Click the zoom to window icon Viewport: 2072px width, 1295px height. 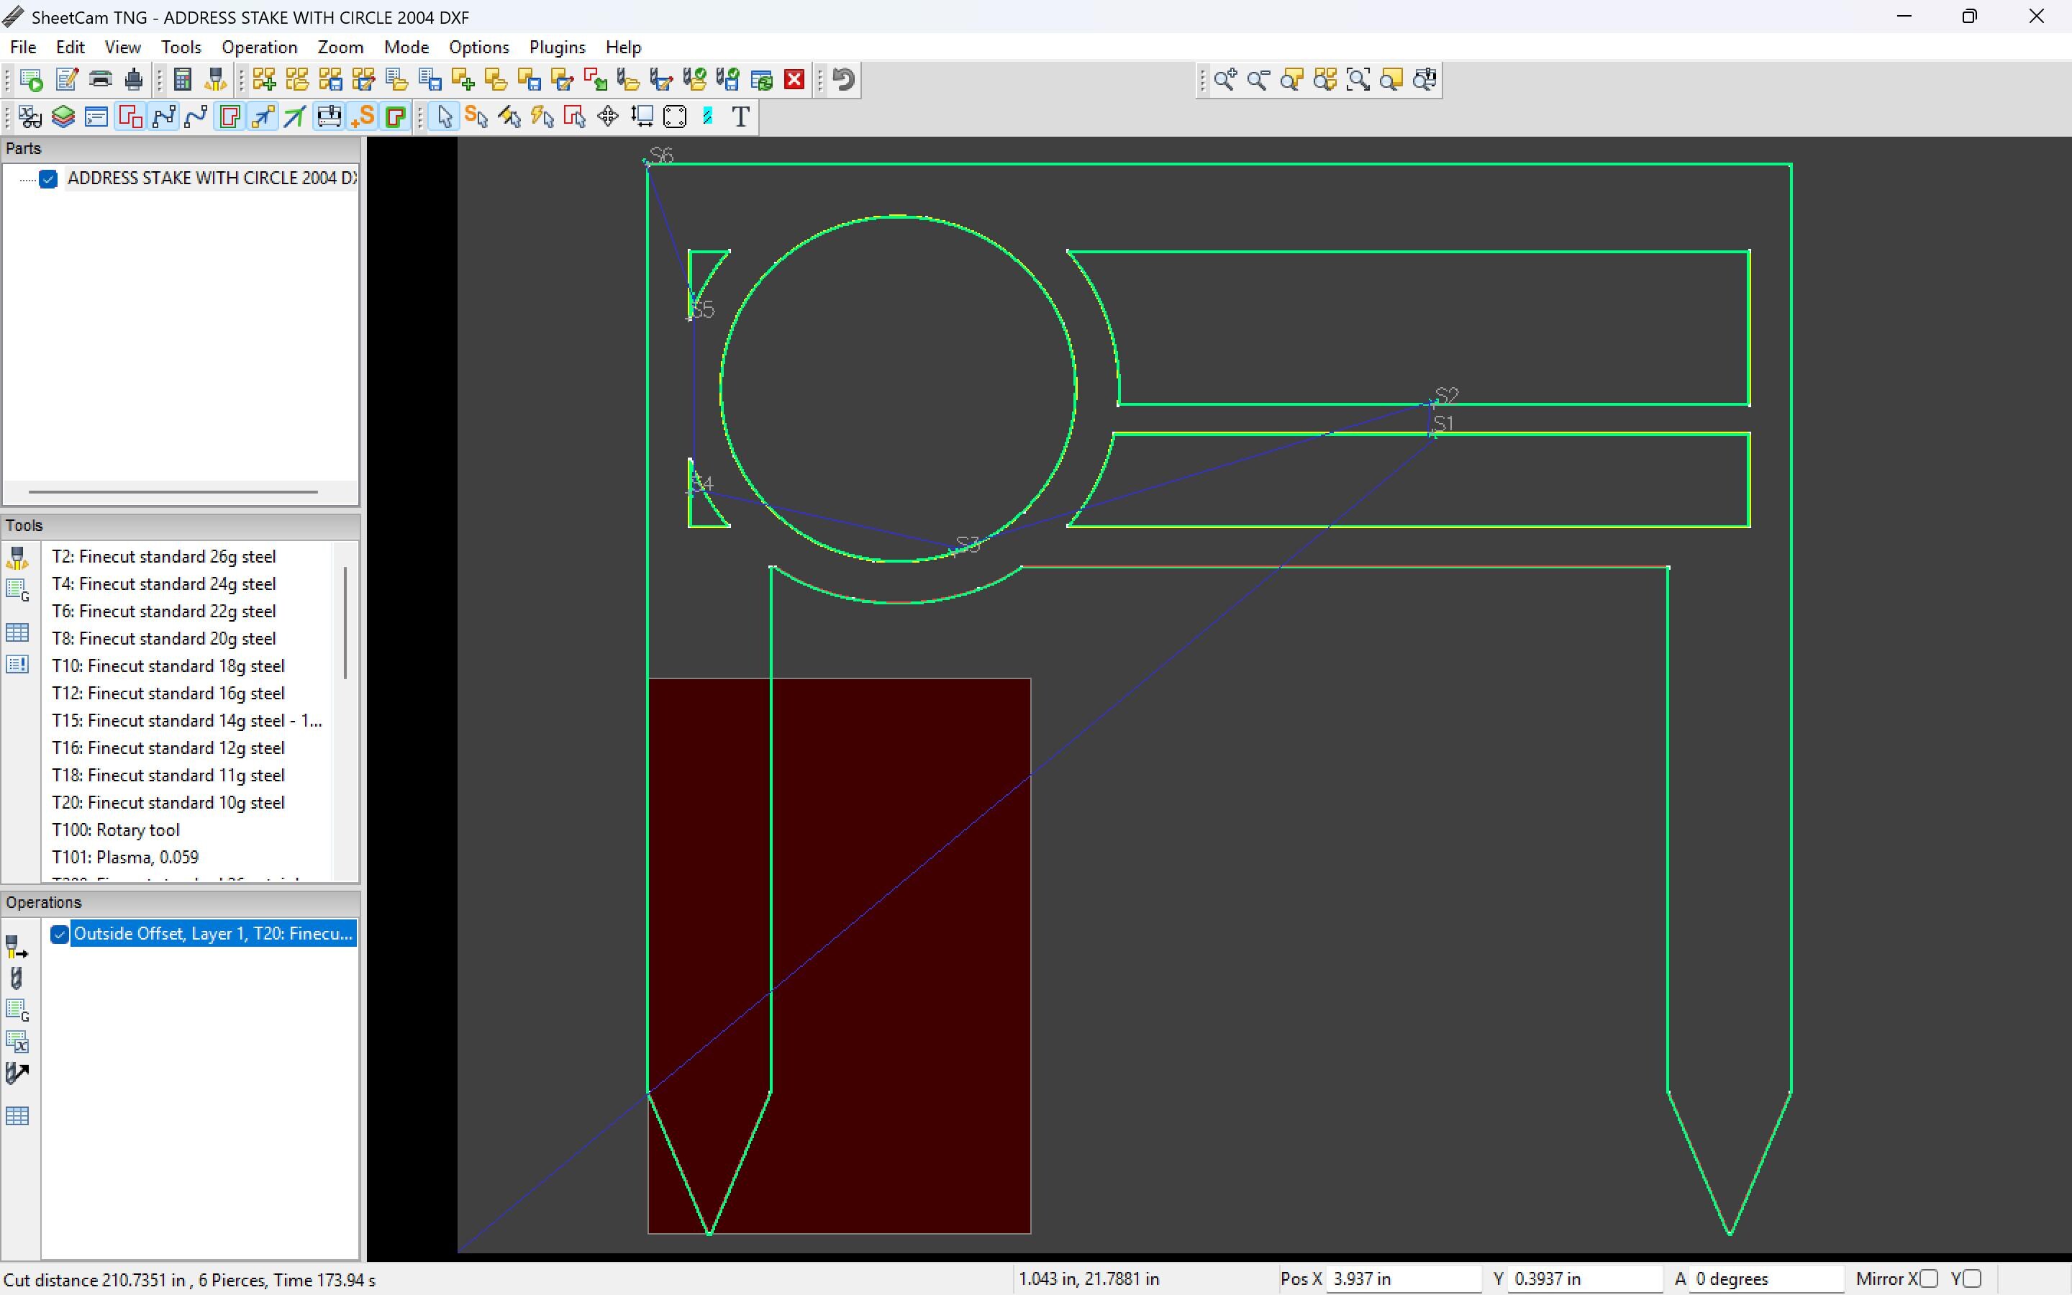pyautogui.click(x=1358, y=80)
